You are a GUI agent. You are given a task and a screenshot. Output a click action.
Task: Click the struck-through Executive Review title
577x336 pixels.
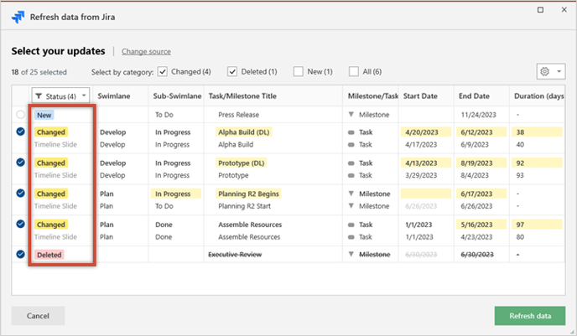click(235, 255)
